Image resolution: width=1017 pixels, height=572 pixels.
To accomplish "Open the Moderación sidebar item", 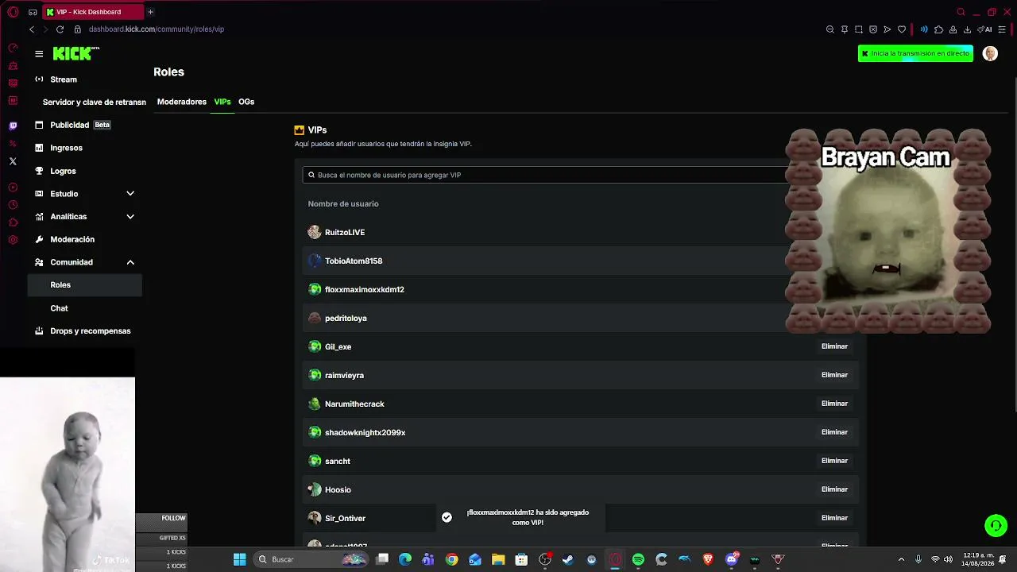I will (x=85, y=239).
